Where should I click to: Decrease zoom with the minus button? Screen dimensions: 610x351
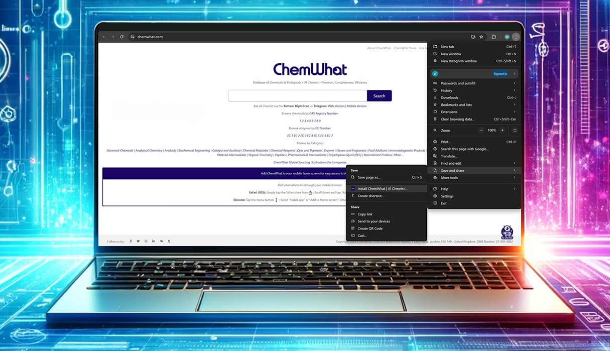(481, 130)
